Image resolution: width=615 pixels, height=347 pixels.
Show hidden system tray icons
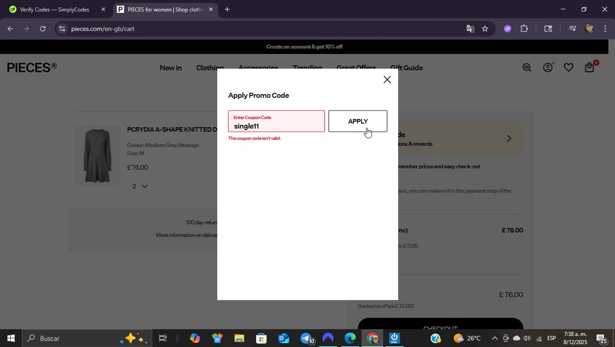(494, 338)
